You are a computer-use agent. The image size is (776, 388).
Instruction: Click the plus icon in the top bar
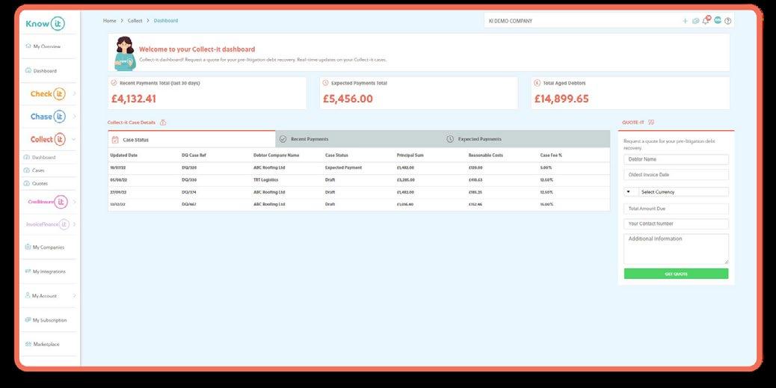click(x=685, y=21)
